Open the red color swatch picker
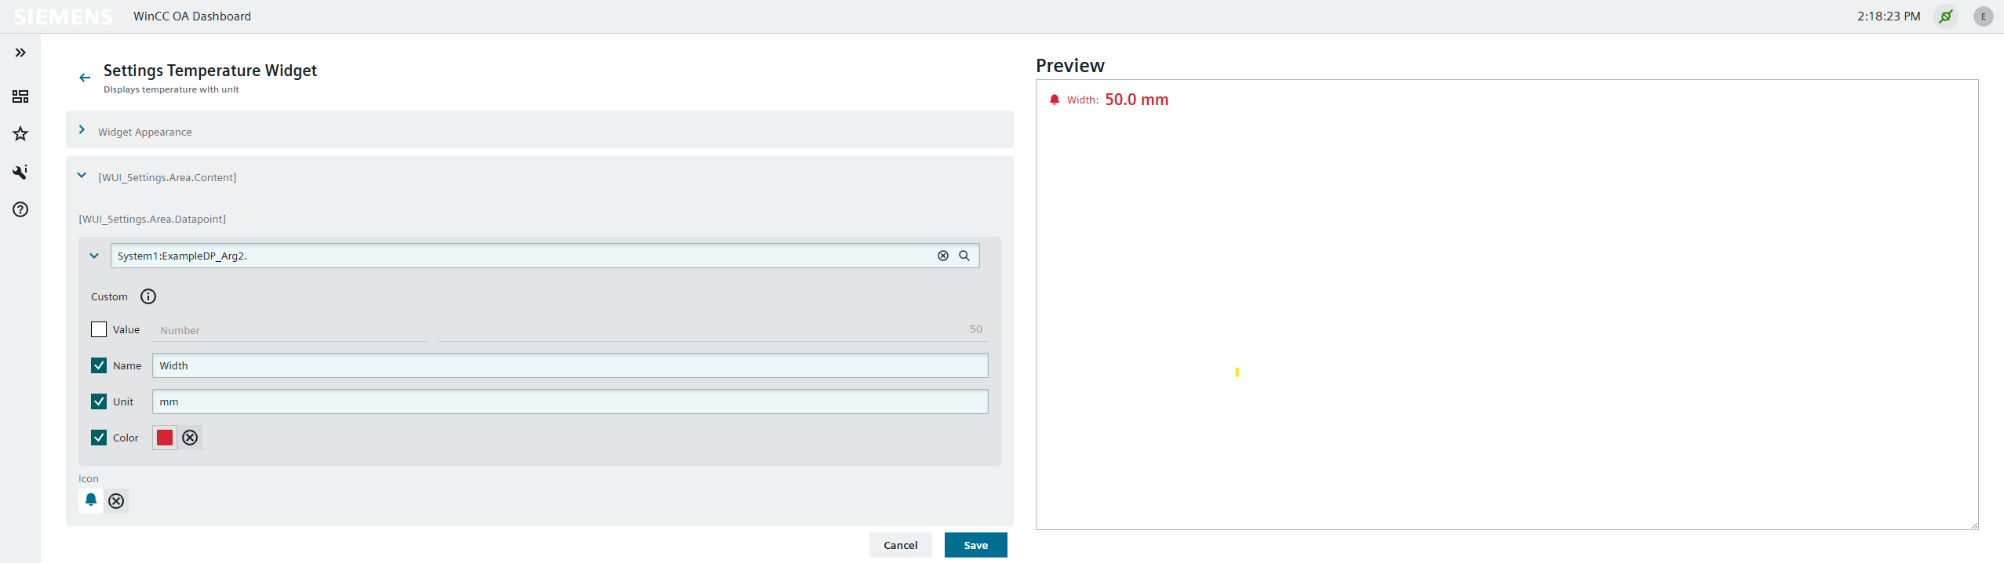 [x=165, y=438]
